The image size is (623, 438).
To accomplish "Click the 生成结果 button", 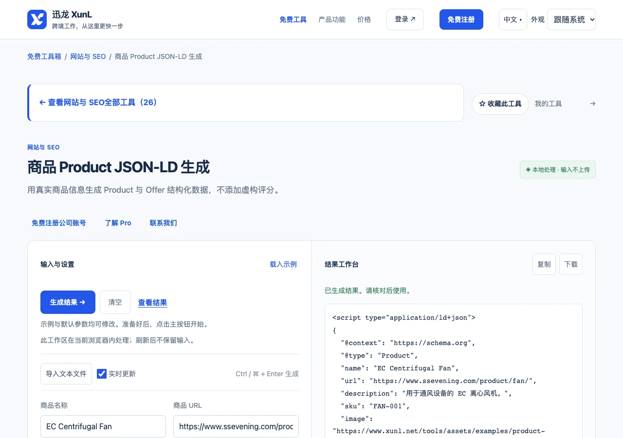I will pyautogui.click(x=68, y=302).
